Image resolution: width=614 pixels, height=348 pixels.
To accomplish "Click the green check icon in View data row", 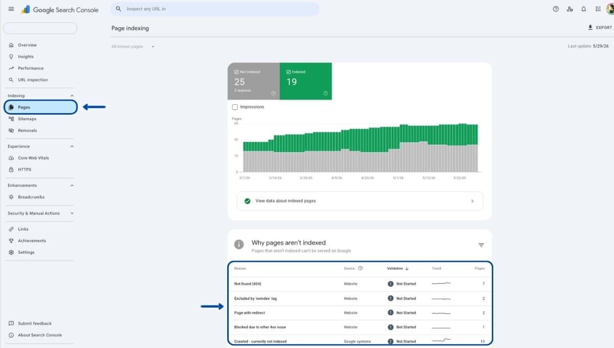I will coord(248,201).
